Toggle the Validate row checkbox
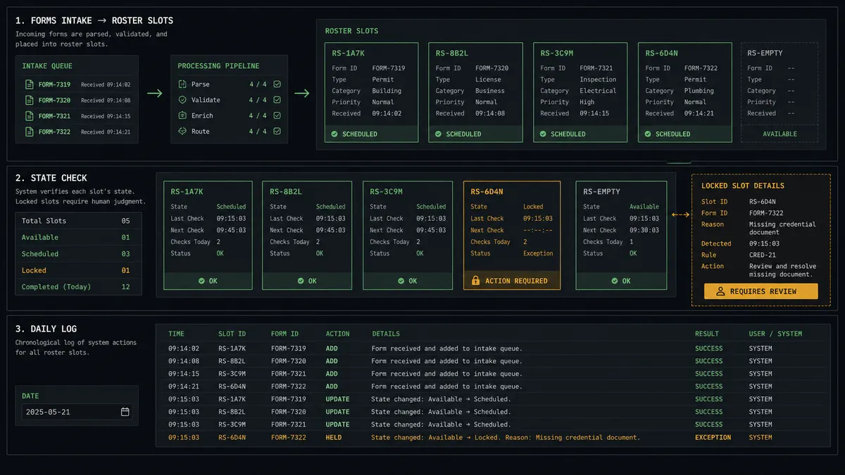This screenshot has height=475, width=845. (277, 100)
